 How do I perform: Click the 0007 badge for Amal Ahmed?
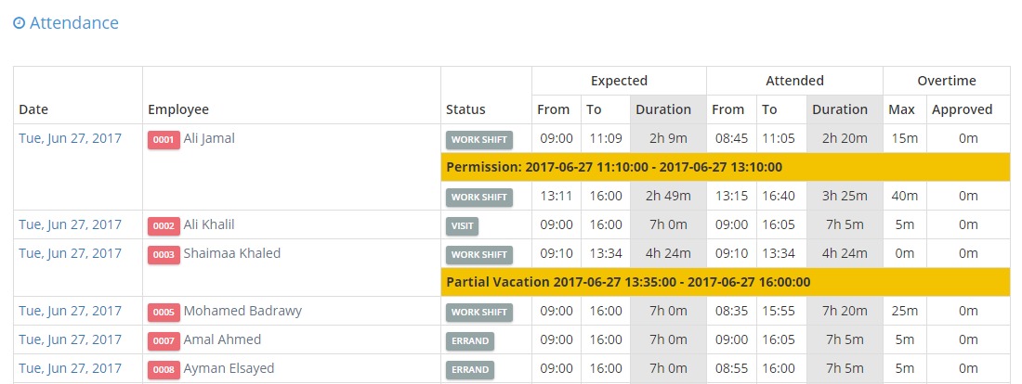[x=164, y=341]
